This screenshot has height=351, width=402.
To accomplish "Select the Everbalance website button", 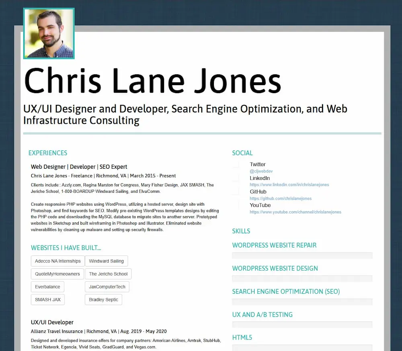I will (47, 286).
